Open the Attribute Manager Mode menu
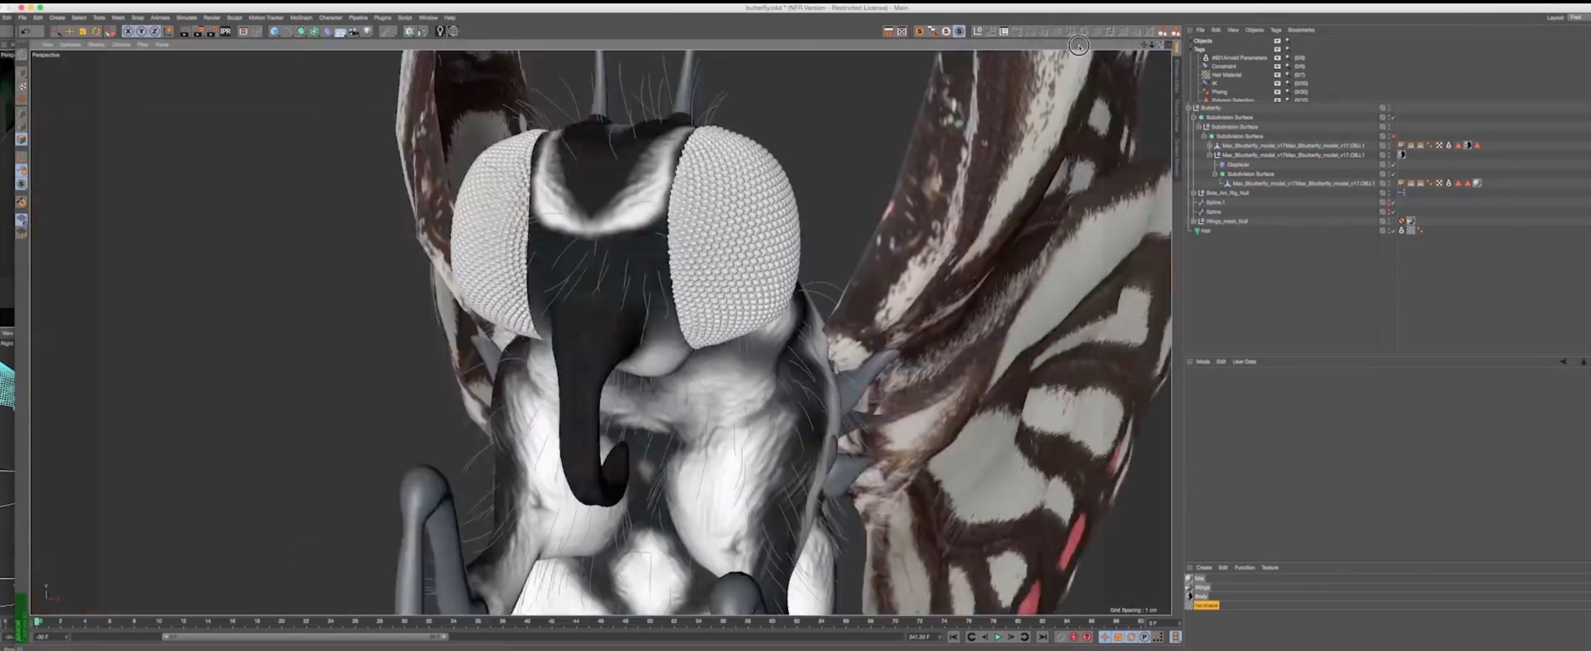Screen dimensions: 1591x651 point(1203,362)
